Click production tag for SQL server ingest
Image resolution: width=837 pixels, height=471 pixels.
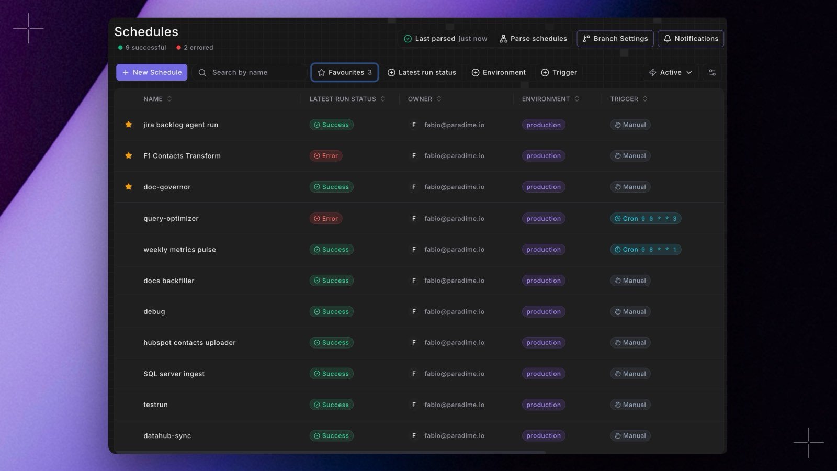(543, 374)
